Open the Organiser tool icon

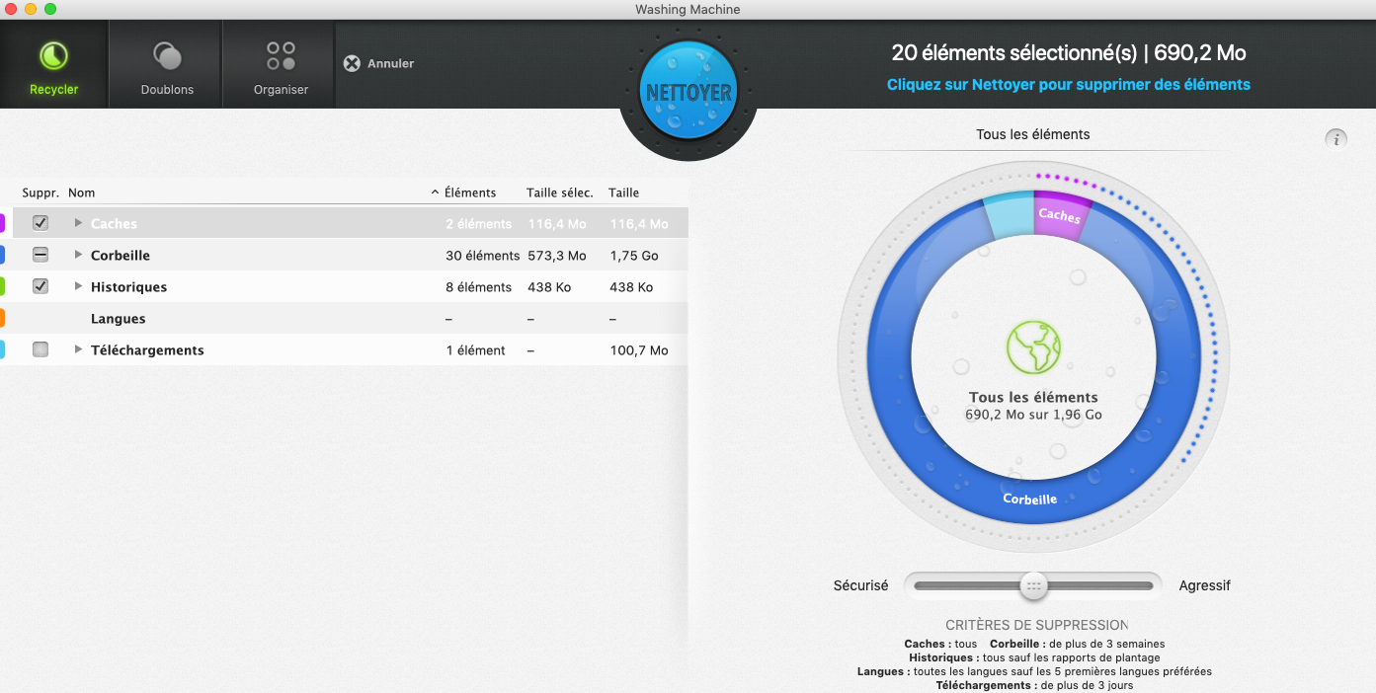click(281, 56)
